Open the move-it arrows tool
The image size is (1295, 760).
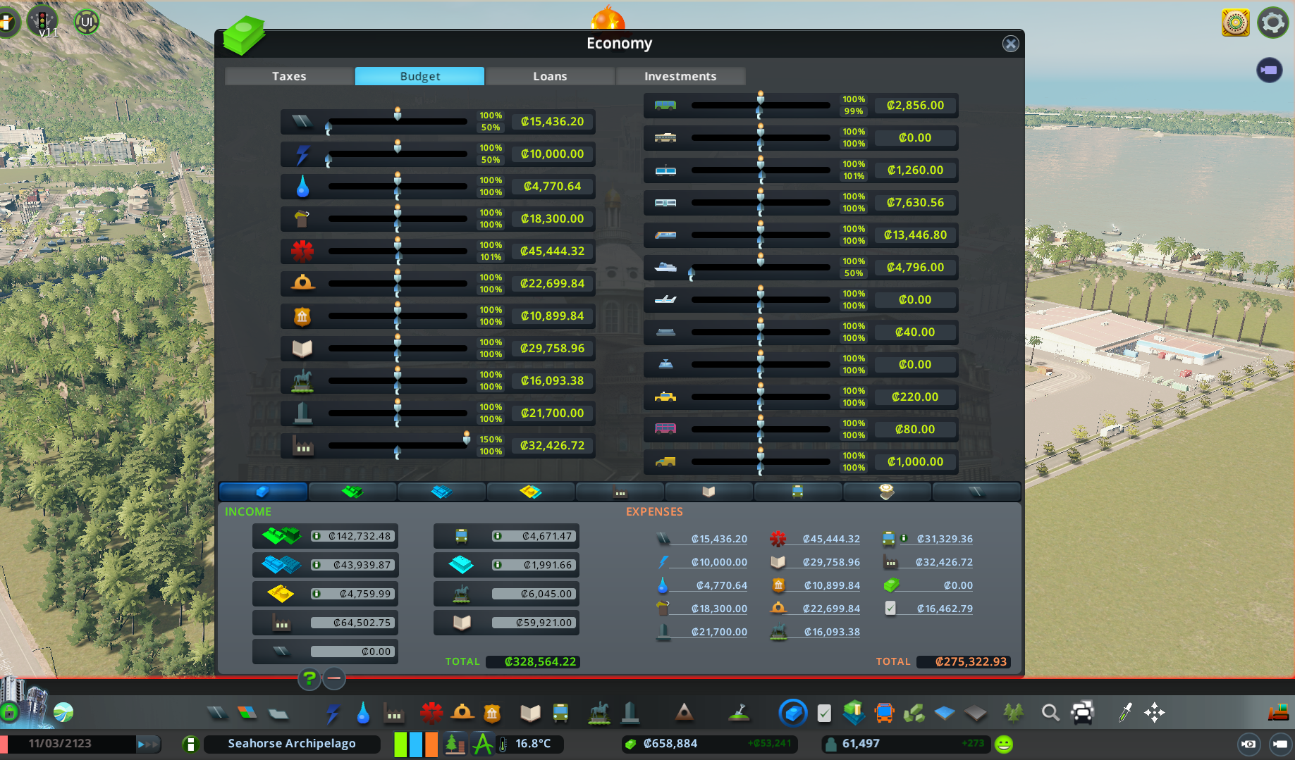(x=1155, y=714)
